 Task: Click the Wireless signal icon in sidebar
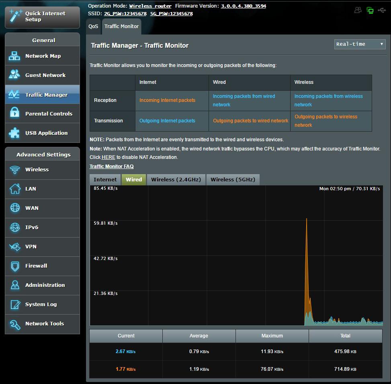pos(15,170)
